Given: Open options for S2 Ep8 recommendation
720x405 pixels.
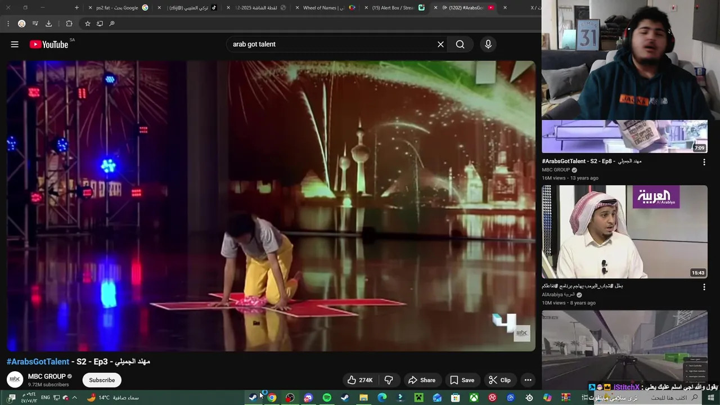Looking at the screenshot, I should [x=704, y=162].
